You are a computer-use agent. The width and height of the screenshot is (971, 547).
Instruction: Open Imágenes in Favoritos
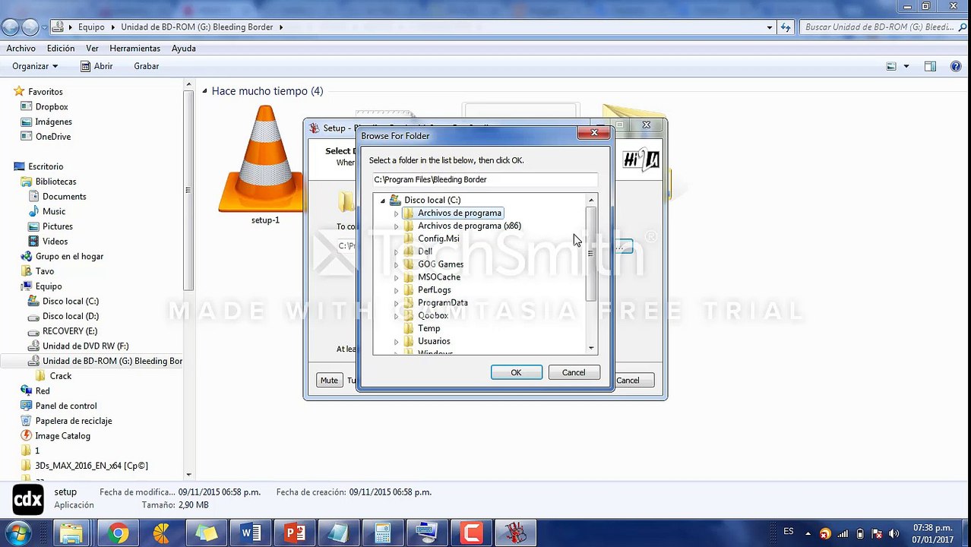pos(53,122)
